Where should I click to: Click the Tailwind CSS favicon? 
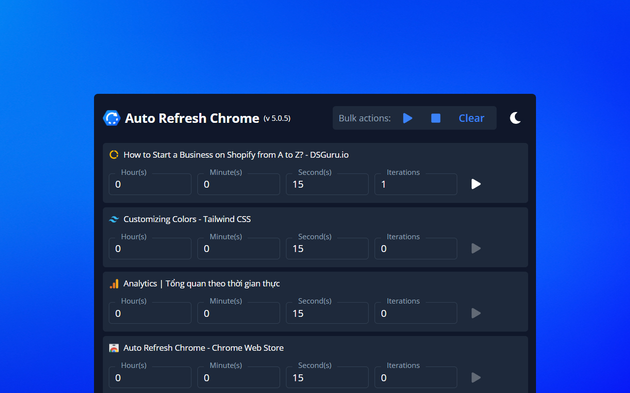[114, 219]
